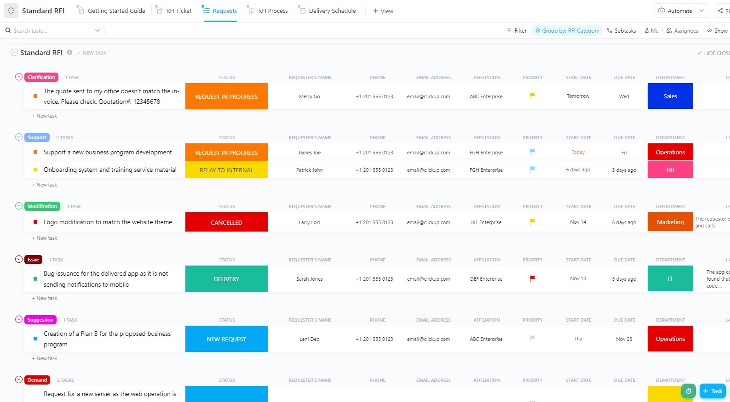Screen dimensions: 730x402
Task: Open the Automate dropdown arrow
Action: tap(701, 11)
